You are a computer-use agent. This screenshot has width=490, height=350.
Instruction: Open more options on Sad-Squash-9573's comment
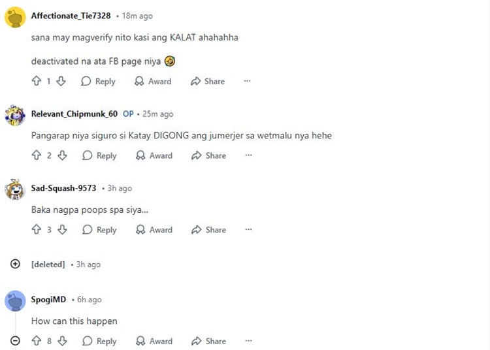pos(248,229)
